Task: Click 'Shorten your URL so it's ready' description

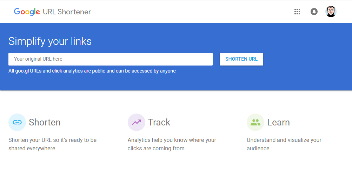Action: point(53,144)
